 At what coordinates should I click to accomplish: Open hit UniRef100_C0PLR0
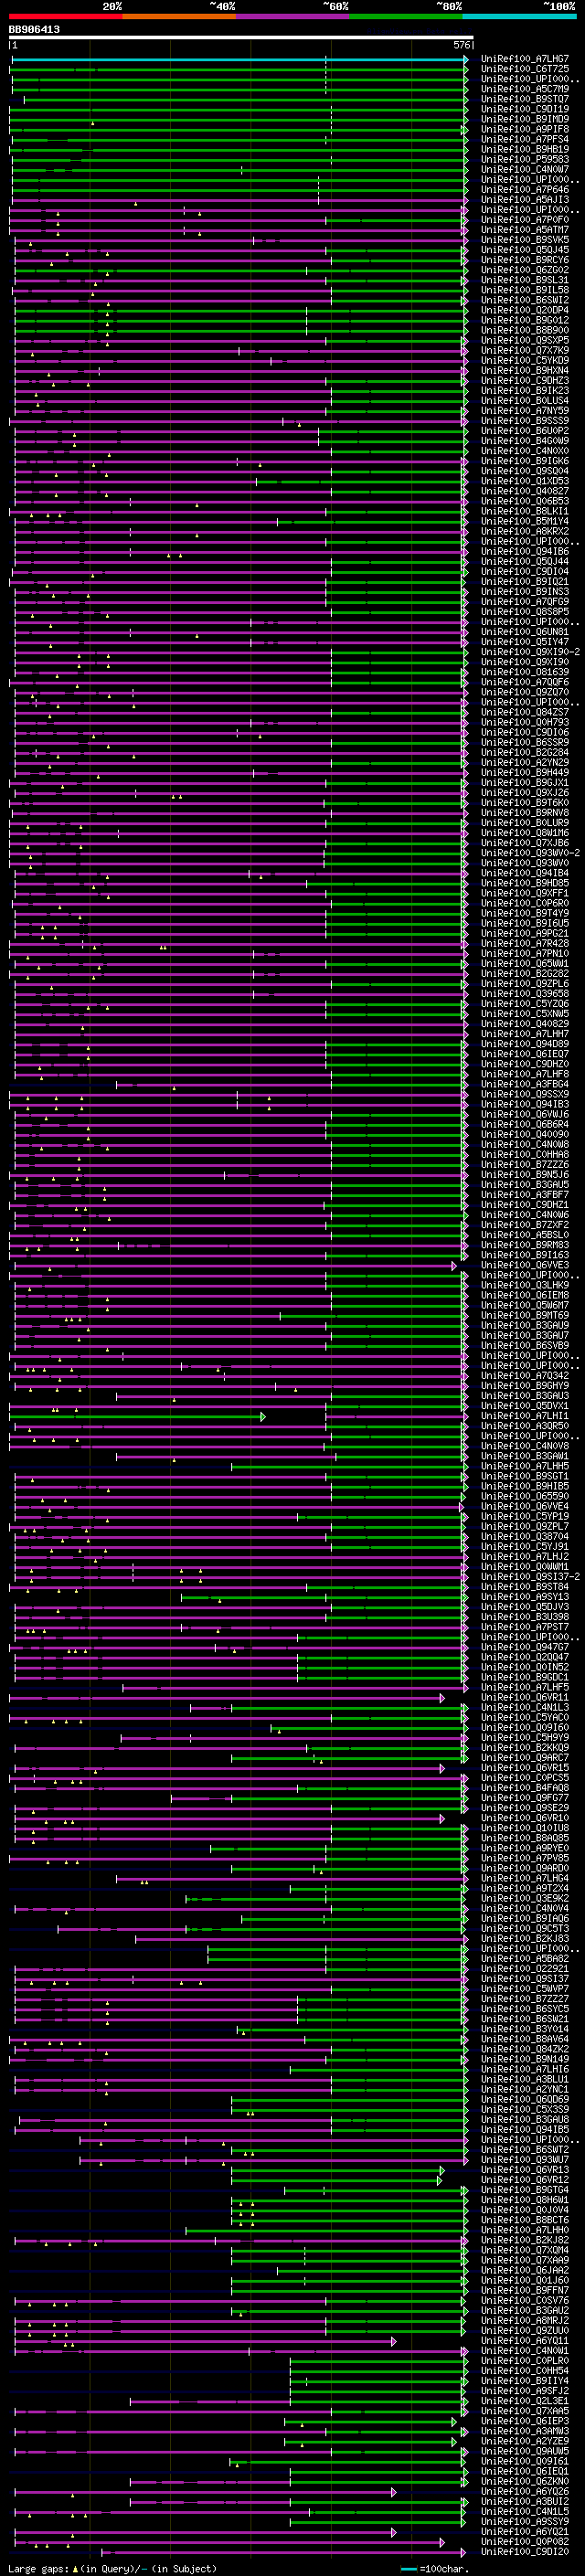point(524,2360)
